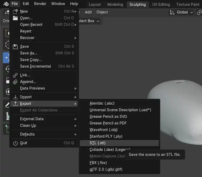Image resolution: width=202 pixels, height=177 pixels.
Task: Open the Edit menu
Action: [x=26, y=4]
